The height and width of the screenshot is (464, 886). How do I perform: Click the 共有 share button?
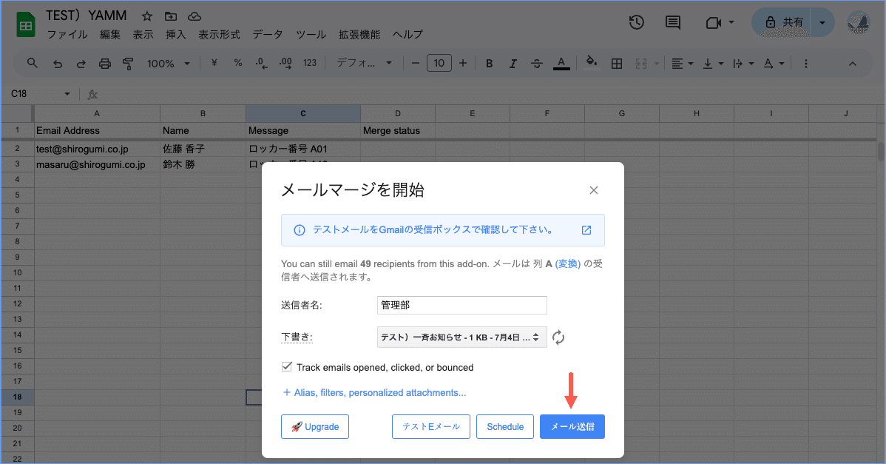tap(782, 23)
